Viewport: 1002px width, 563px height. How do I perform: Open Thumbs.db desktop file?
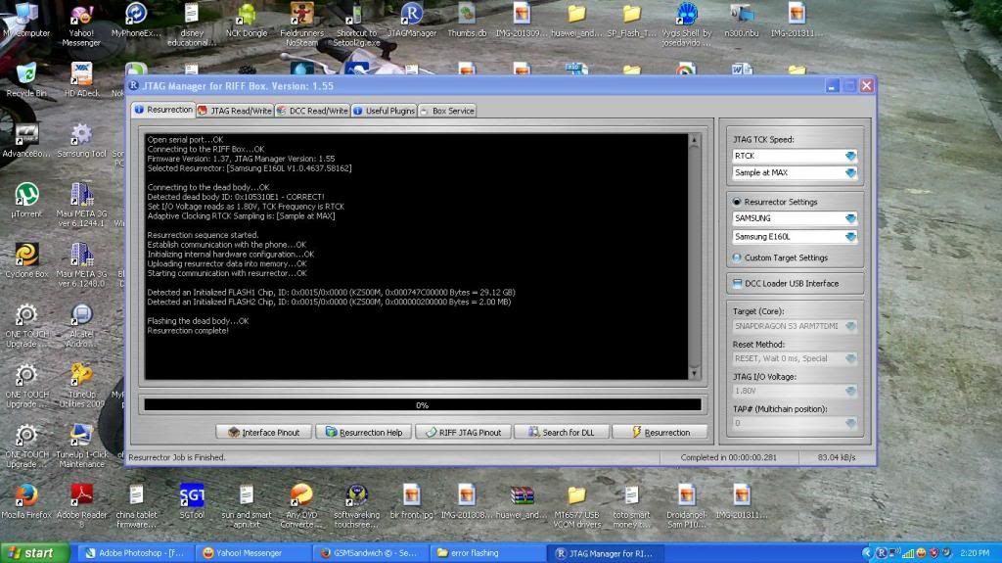click(x=467, y=22)
